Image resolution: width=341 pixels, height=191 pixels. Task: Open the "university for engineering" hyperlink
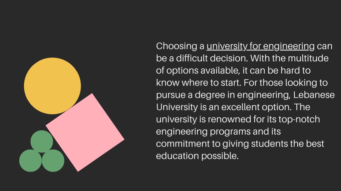[x=260, y=46]
